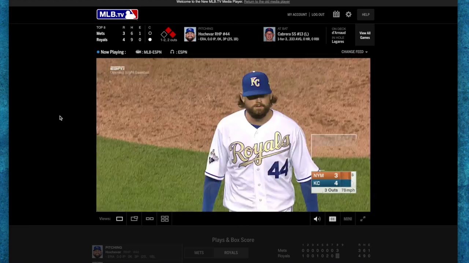Click in-hole batter 'Lagares'
The image size is (469, 263).
(338, 42)
